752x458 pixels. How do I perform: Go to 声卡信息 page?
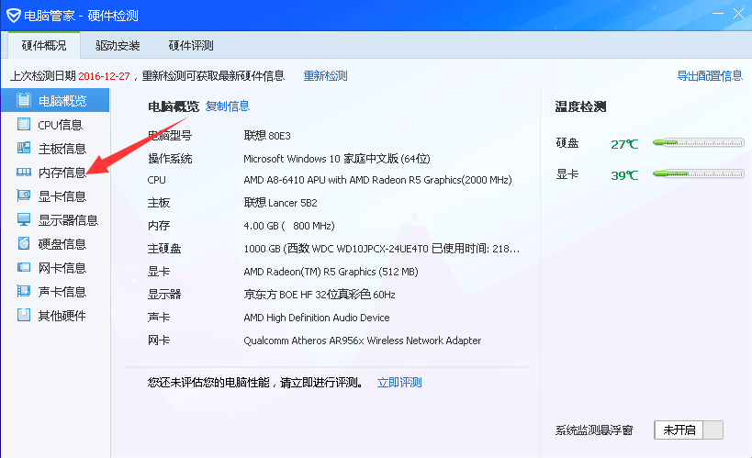pyautogui.click(x=55, y=292)
